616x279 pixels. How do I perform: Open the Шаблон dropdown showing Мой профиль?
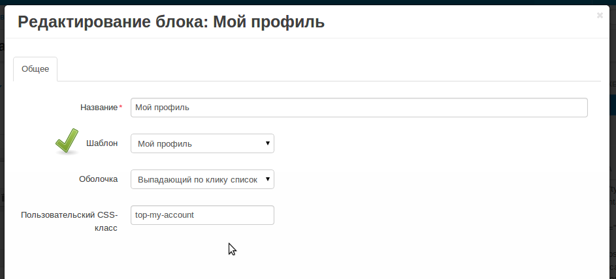pos(196,143)
